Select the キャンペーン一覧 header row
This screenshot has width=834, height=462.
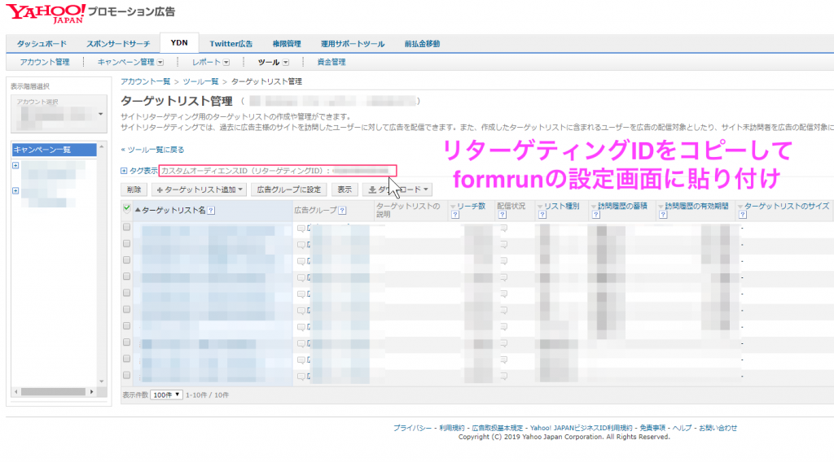pyautogui.click(x=54, y=150)
